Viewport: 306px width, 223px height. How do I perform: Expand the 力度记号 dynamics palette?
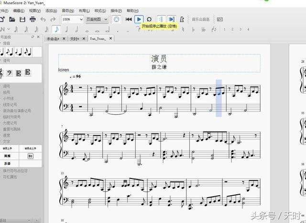(10, 123)
